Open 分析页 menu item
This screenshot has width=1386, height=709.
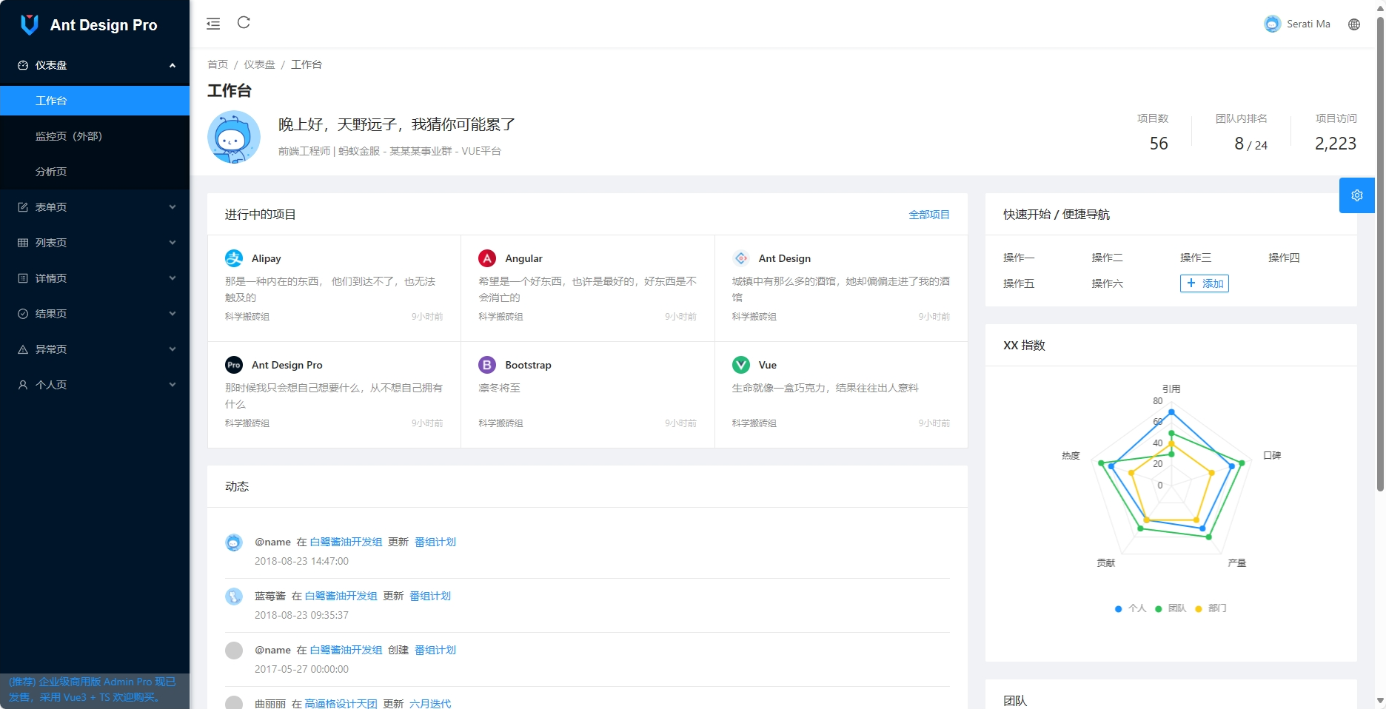(x=95, y=172)
